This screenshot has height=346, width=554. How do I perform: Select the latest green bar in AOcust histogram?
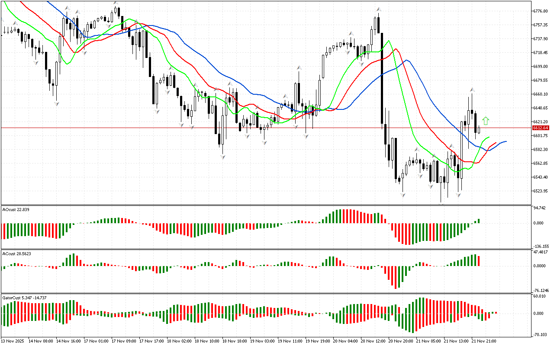click(x=479, y=221)
